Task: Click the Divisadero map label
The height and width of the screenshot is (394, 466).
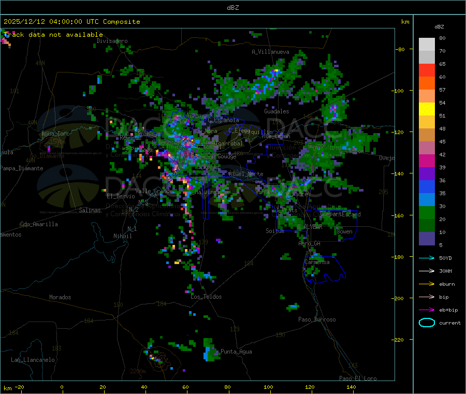Action: (112, 41)
